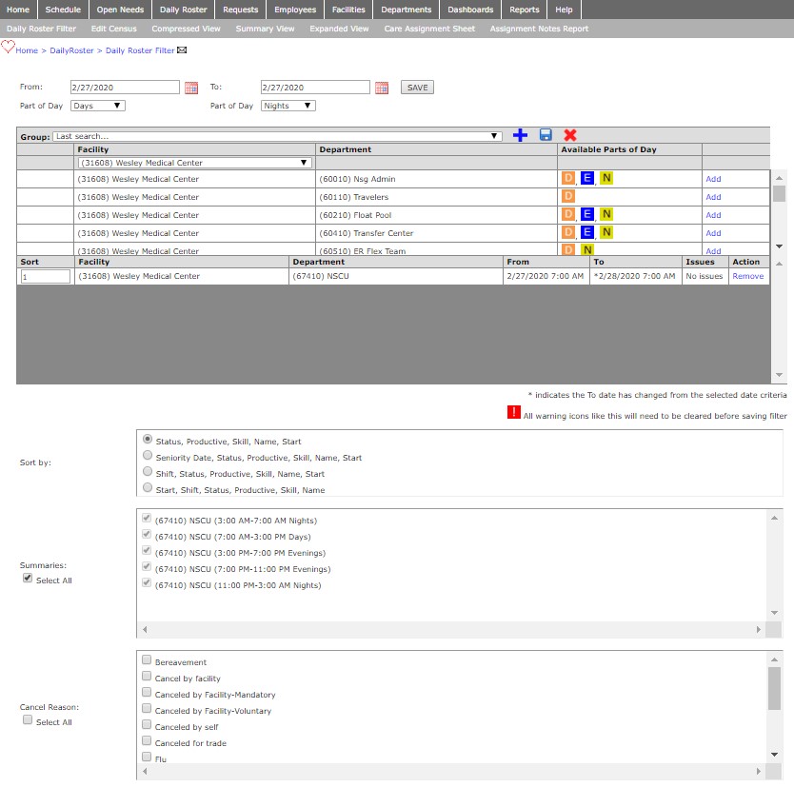Select Seniority Date sort order radio button
This screenshot has height=787, width=794.
(148, 457)
